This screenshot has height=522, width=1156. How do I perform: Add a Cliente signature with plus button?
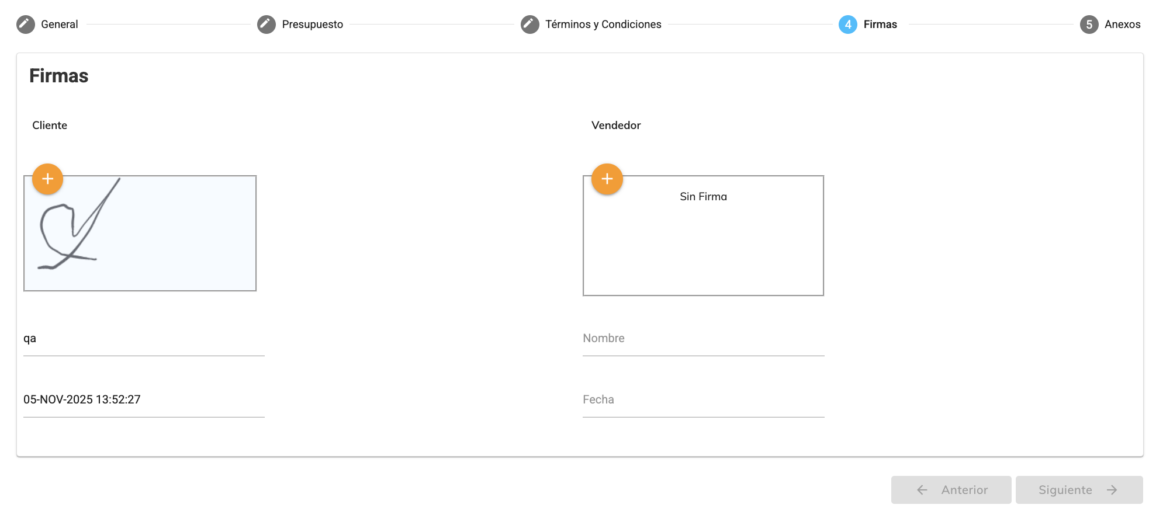(x=48, y=179)
